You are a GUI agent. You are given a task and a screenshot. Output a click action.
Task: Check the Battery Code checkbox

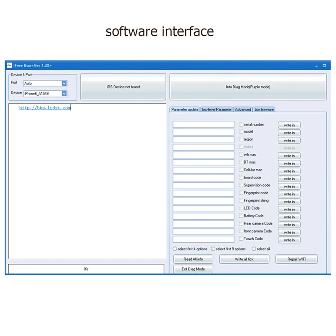241,215
